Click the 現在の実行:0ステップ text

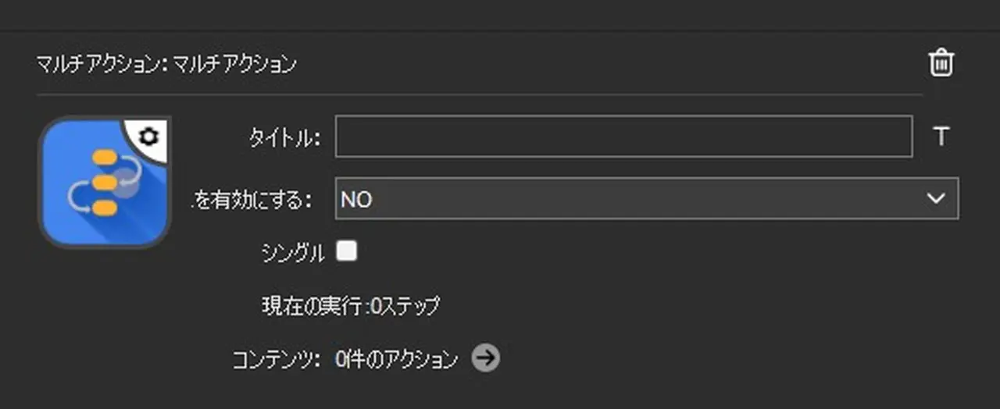[351, 305]
